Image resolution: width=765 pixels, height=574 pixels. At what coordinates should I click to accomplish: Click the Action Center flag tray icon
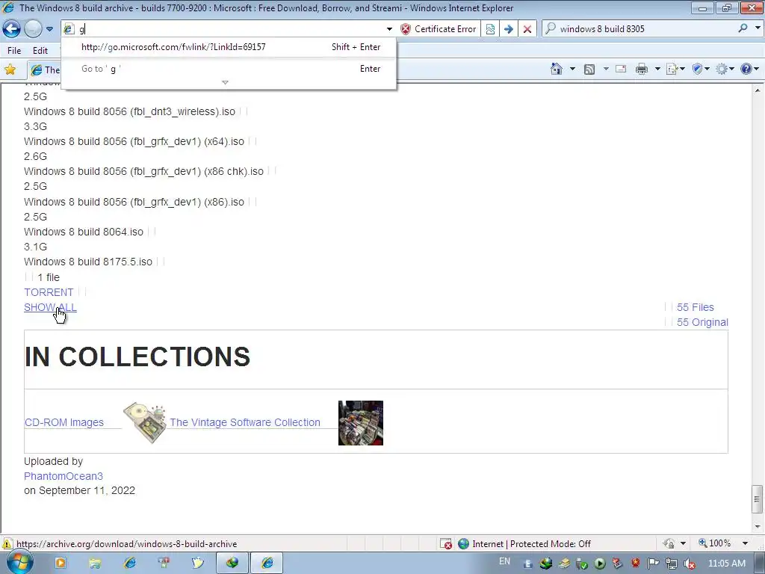(x=653, y=564)
